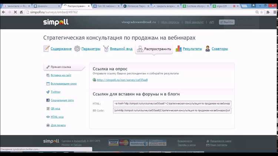Screen dimensions: 278x156
Task: Click the HTML-код brackets icon
Action: tap(48, 117)
